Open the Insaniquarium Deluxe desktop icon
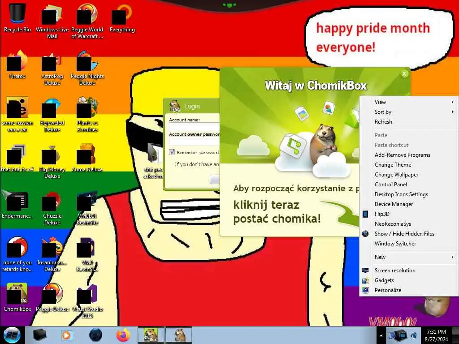Screen dimensions: 459x344 (x=52, y=254)
